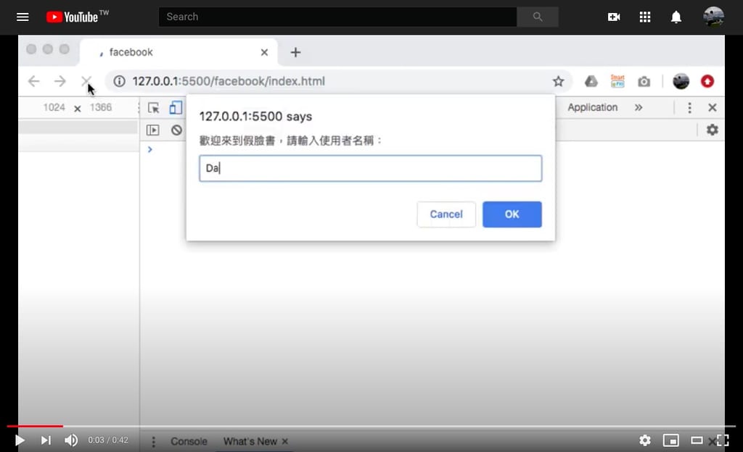Open the notifications bell
The height and width of the screenshot is (452, 743).
point(676,17)
